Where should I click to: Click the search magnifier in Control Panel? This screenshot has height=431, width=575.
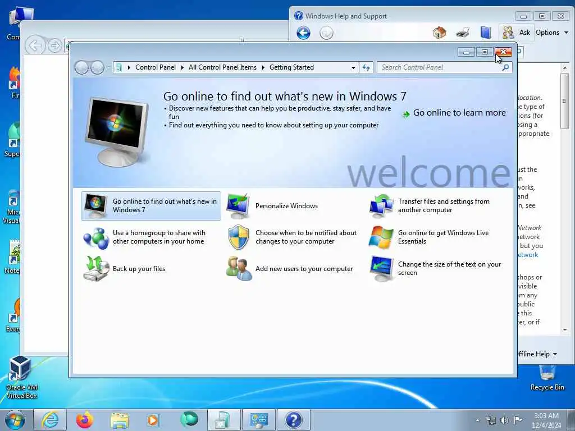pos(506,67)
